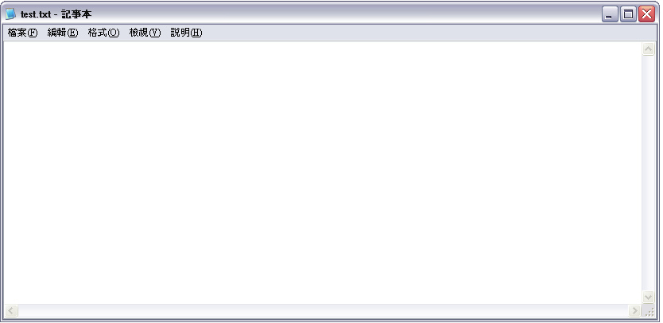Open the 檔案(F) menu

pyautogui.click(x=22, y=33)
